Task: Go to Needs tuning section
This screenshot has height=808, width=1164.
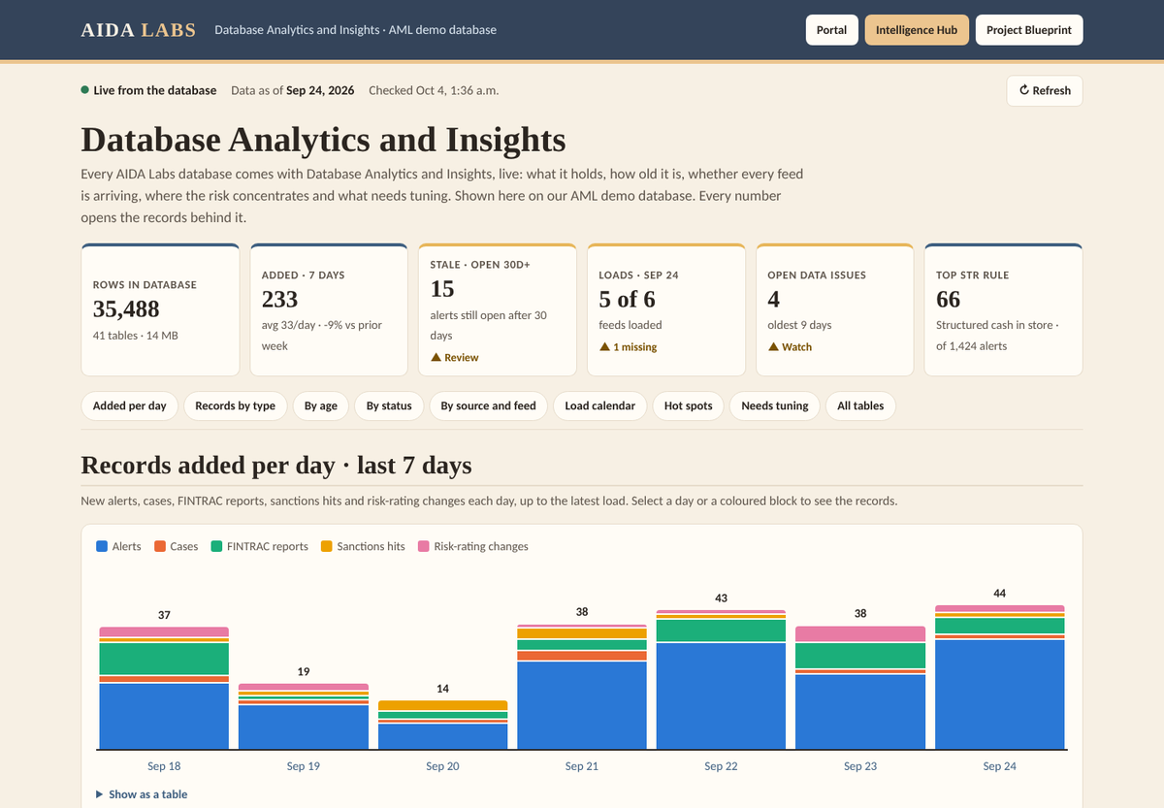Action: point(775,405)
